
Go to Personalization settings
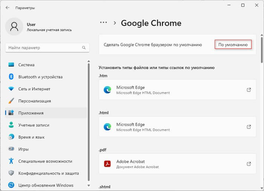tap(35, 101)
